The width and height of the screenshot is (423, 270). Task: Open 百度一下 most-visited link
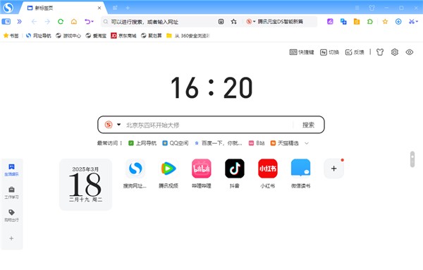click(x=219, y=143)
